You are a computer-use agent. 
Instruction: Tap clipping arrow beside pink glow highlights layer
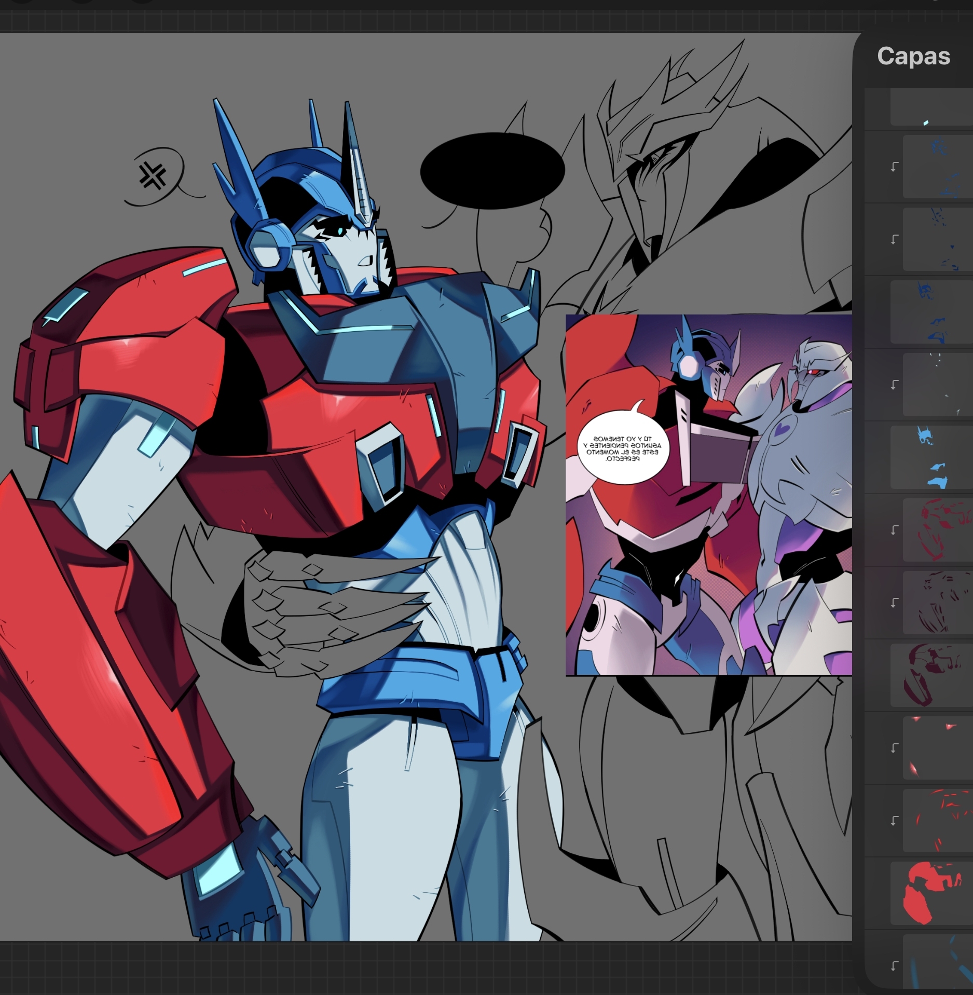[x=895, y=748]
